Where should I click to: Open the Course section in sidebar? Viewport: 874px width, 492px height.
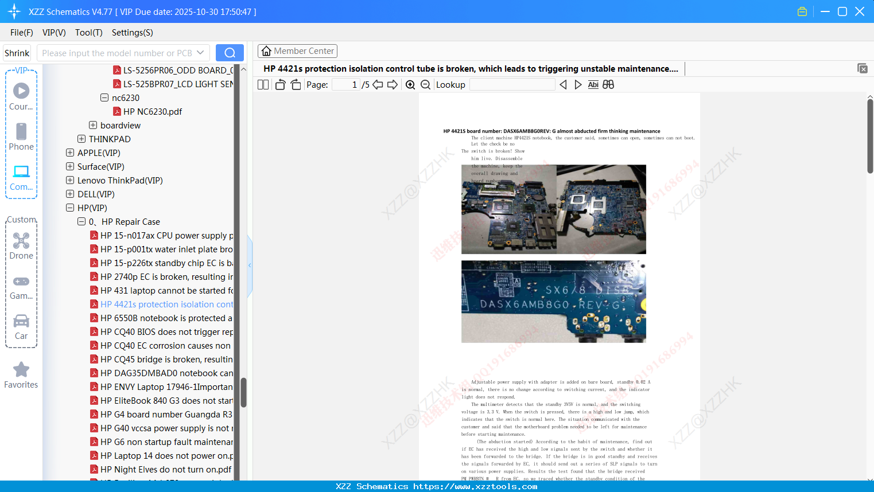coord(21,96)
